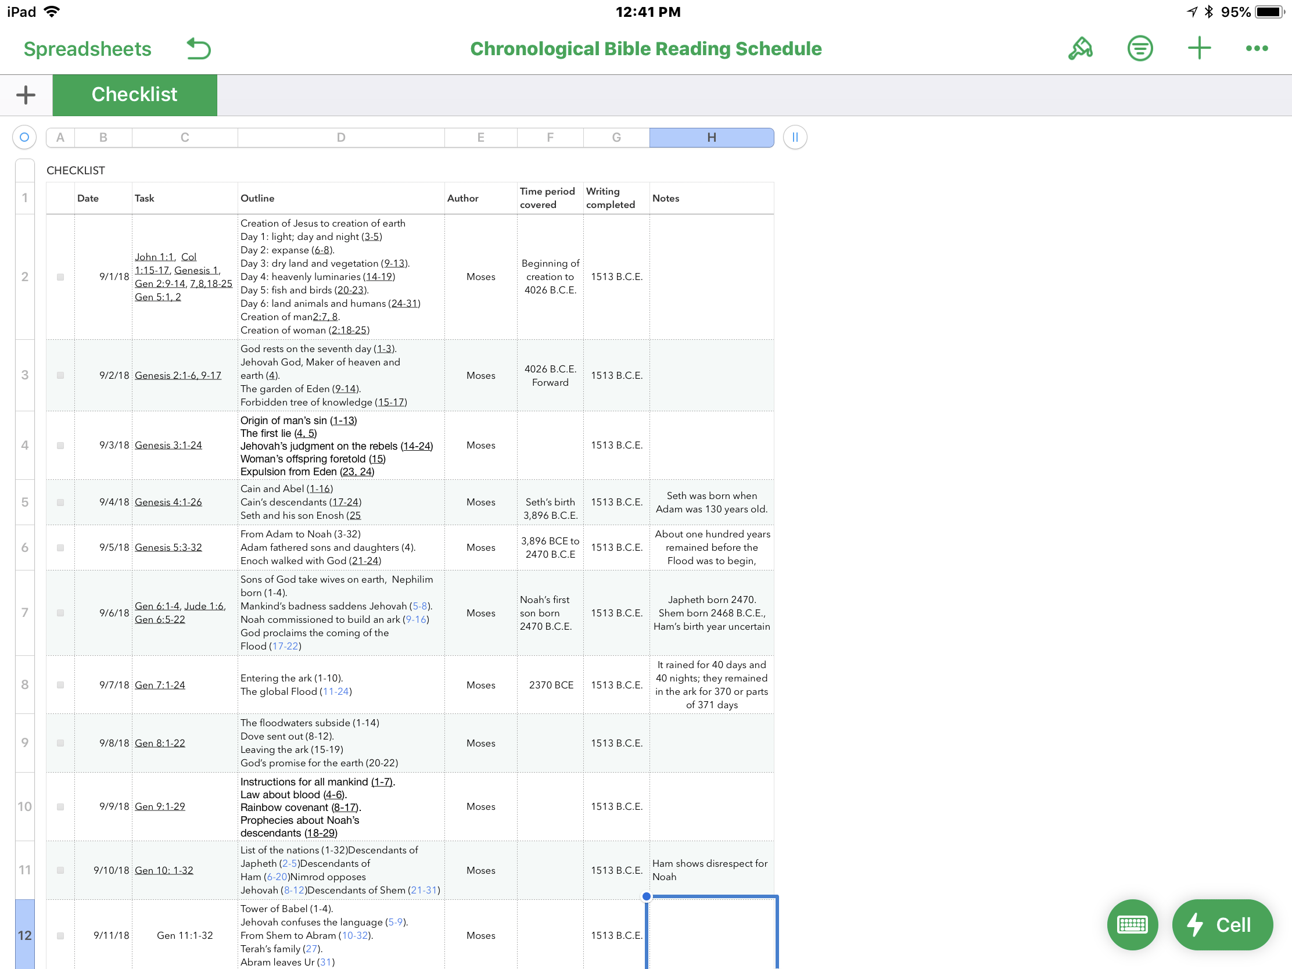Go back to Spreadsheets
Screen dimensions: 1292x969
coord(87,49)
